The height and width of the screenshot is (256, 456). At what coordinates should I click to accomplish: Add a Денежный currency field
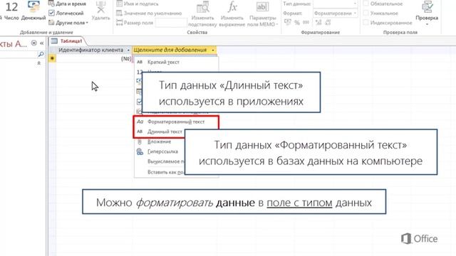[33, 11]
